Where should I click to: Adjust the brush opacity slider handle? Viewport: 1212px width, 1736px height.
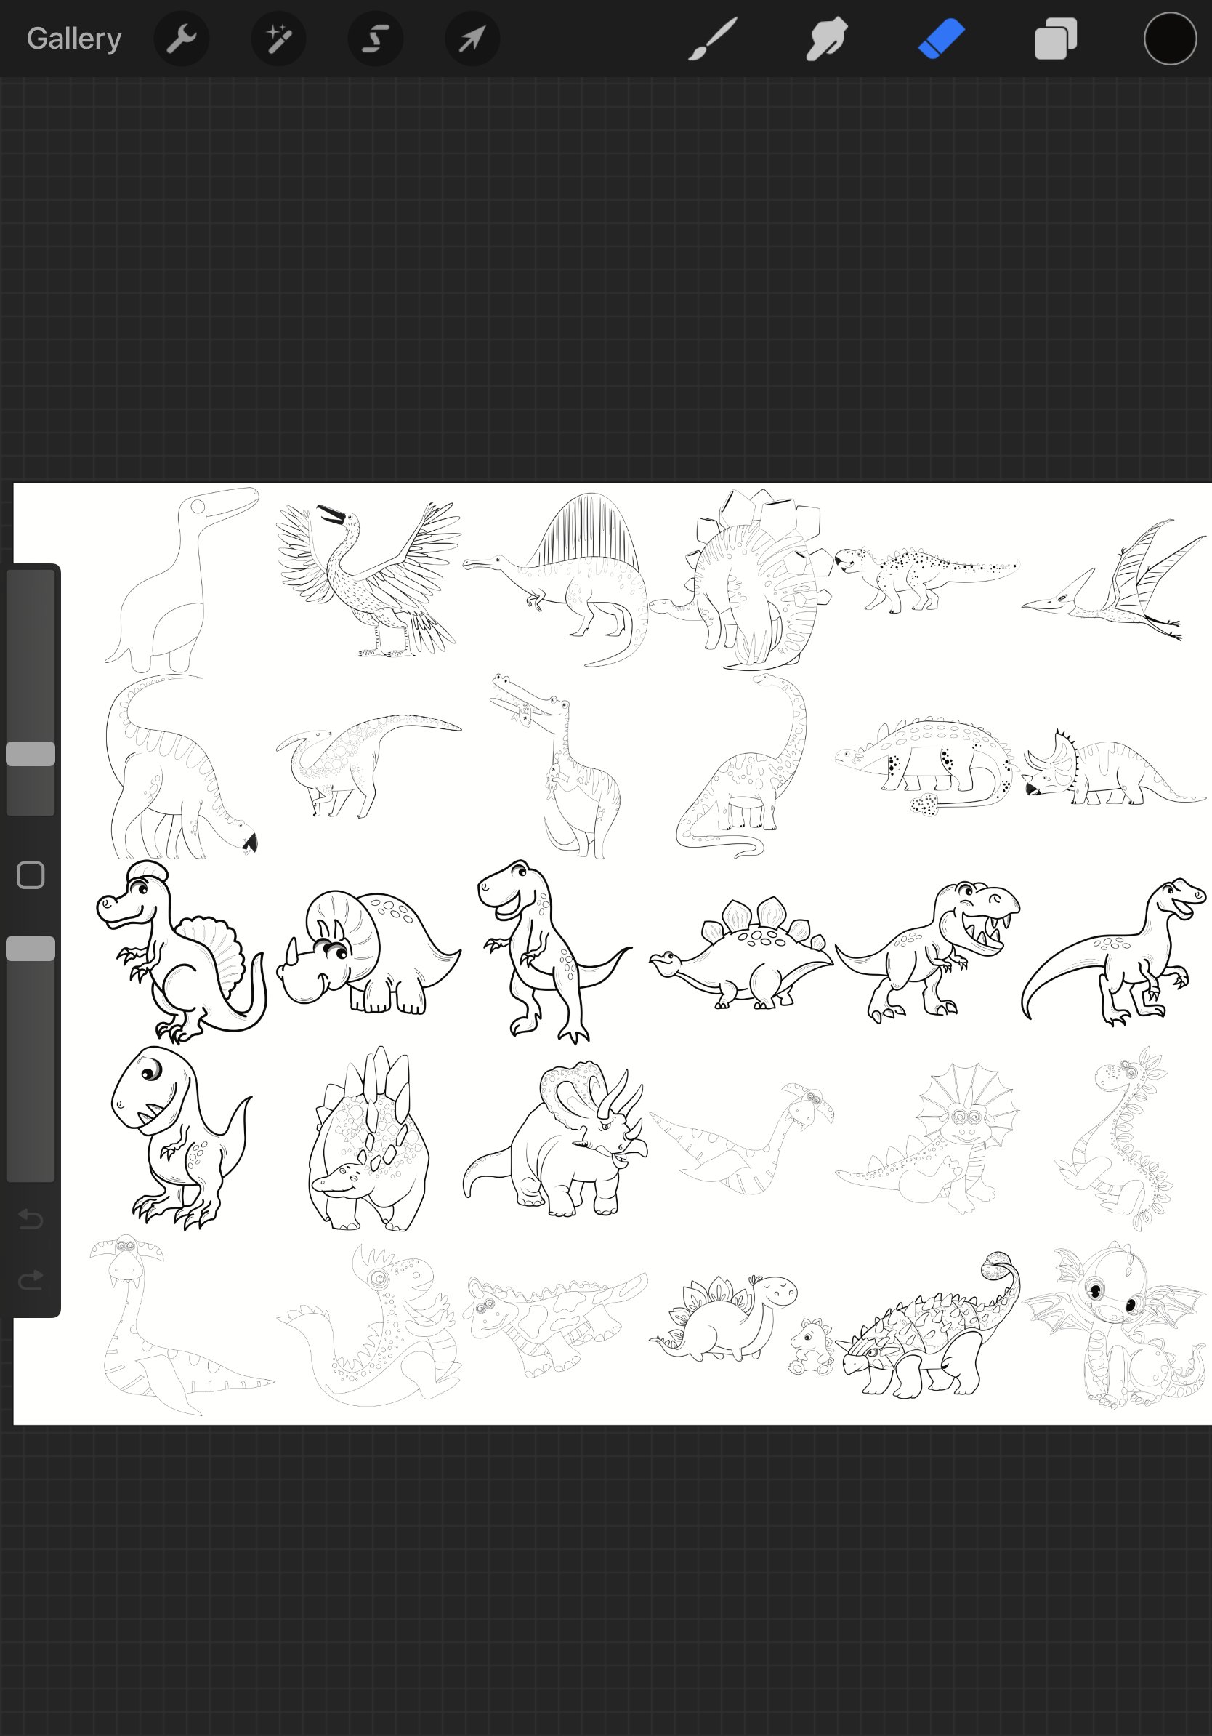31,949
